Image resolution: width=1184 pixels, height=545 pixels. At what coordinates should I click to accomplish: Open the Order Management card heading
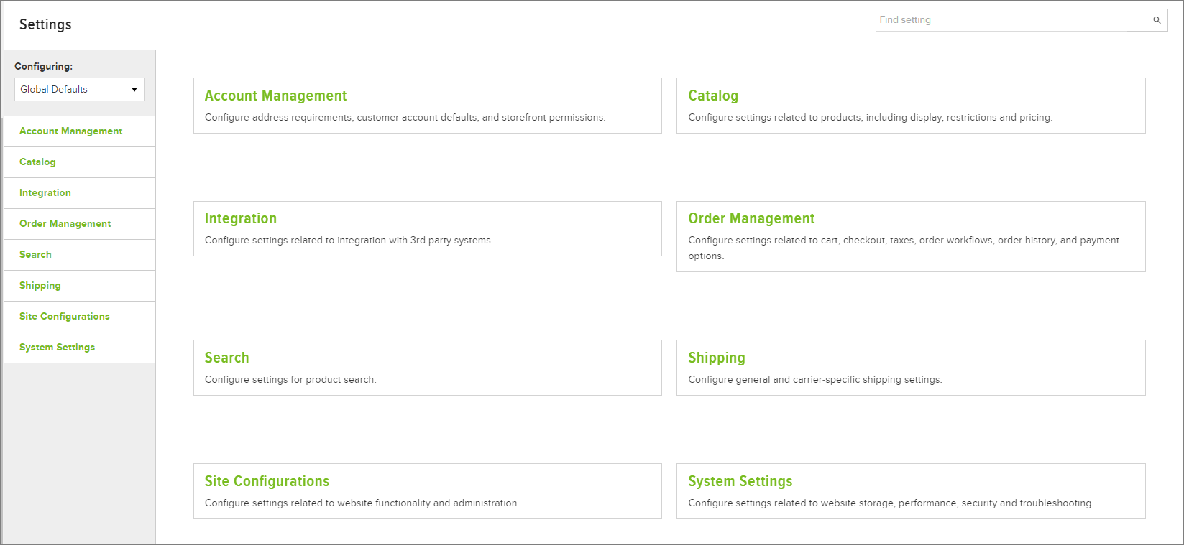click(751, 218)
